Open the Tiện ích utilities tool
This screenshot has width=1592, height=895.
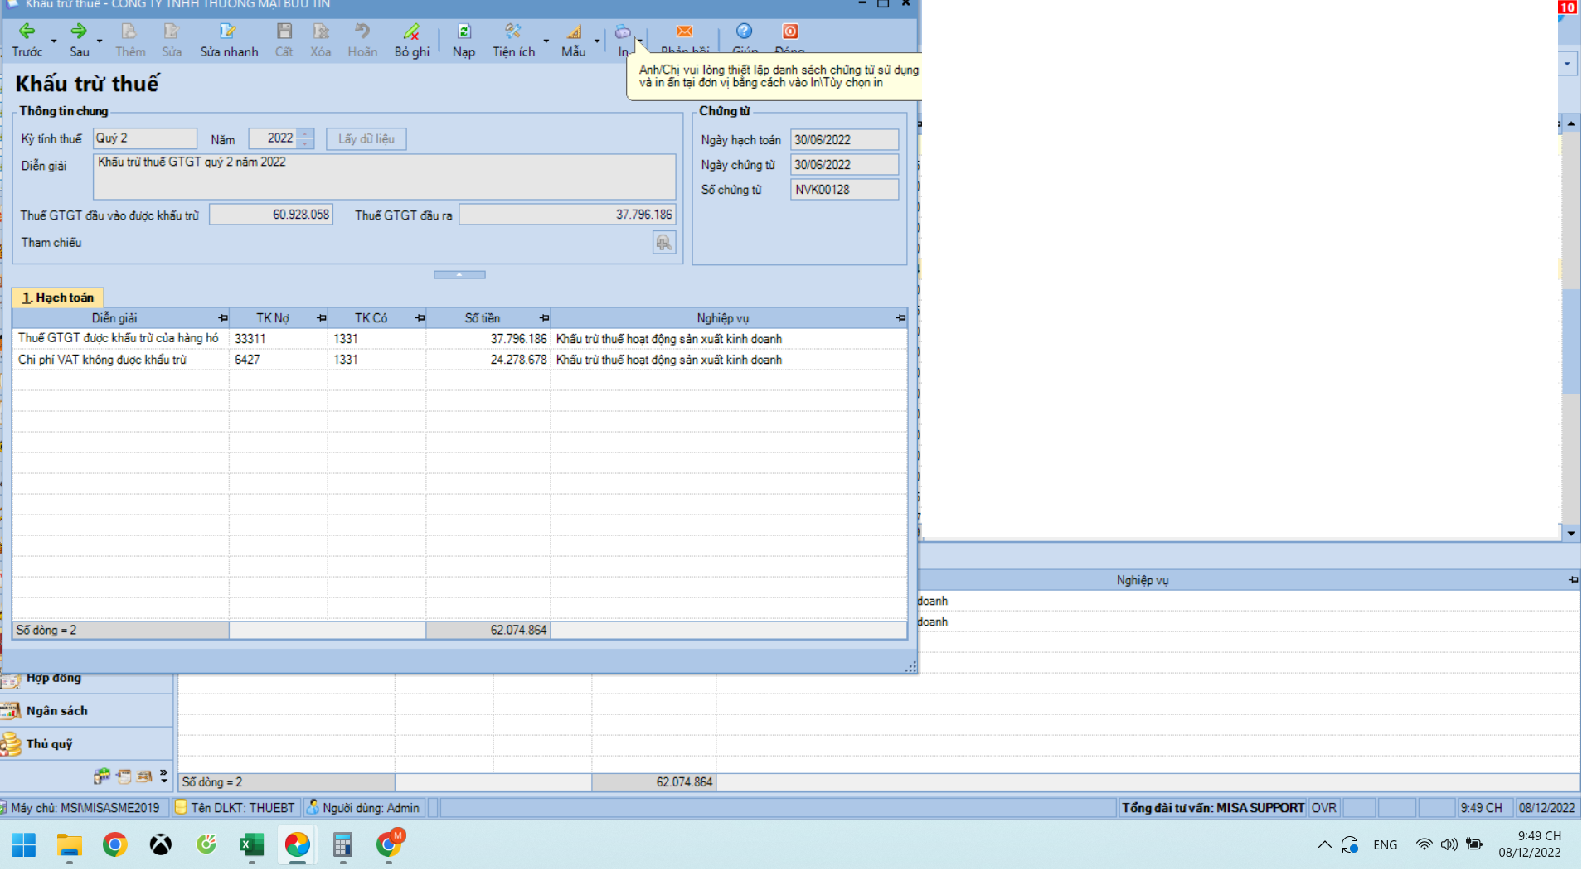click(x=513, y=31)
